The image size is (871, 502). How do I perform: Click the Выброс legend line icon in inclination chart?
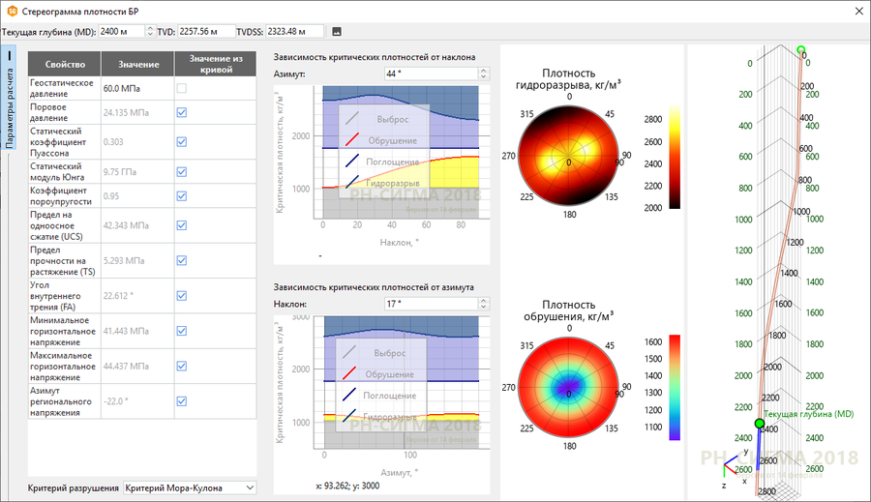click(353, 118)
